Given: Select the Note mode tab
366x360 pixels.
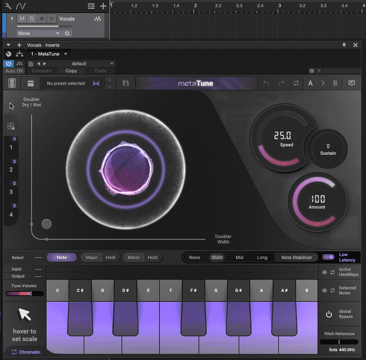Looking at the screenshot, I should coord(62,257).
